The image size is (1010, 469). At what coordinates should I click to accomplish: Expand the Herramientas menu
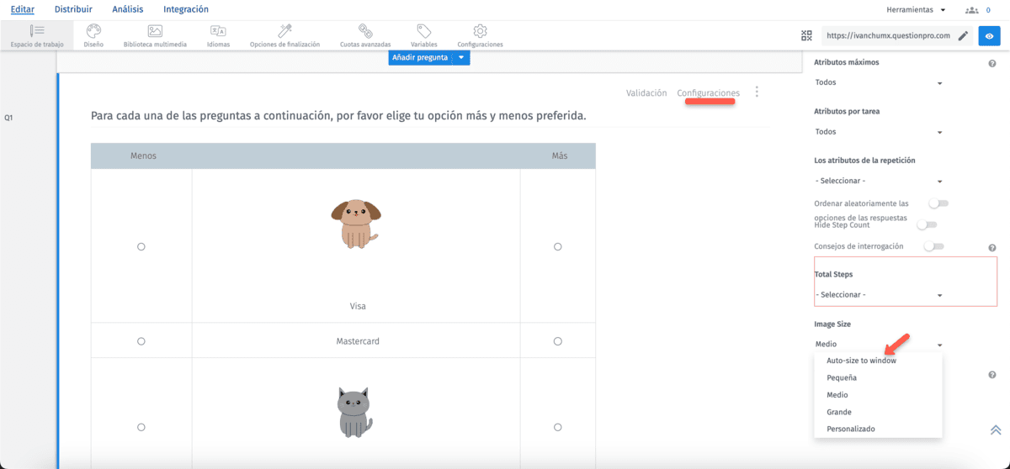click(916, 10)
